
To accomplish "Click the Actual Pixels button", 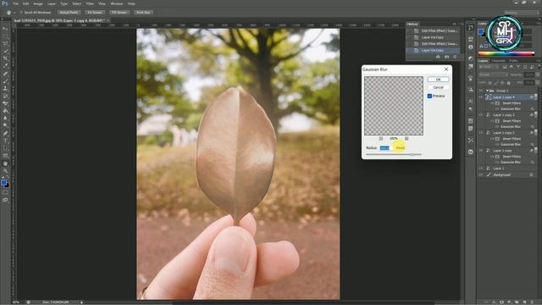I will [x=69, y=13].
